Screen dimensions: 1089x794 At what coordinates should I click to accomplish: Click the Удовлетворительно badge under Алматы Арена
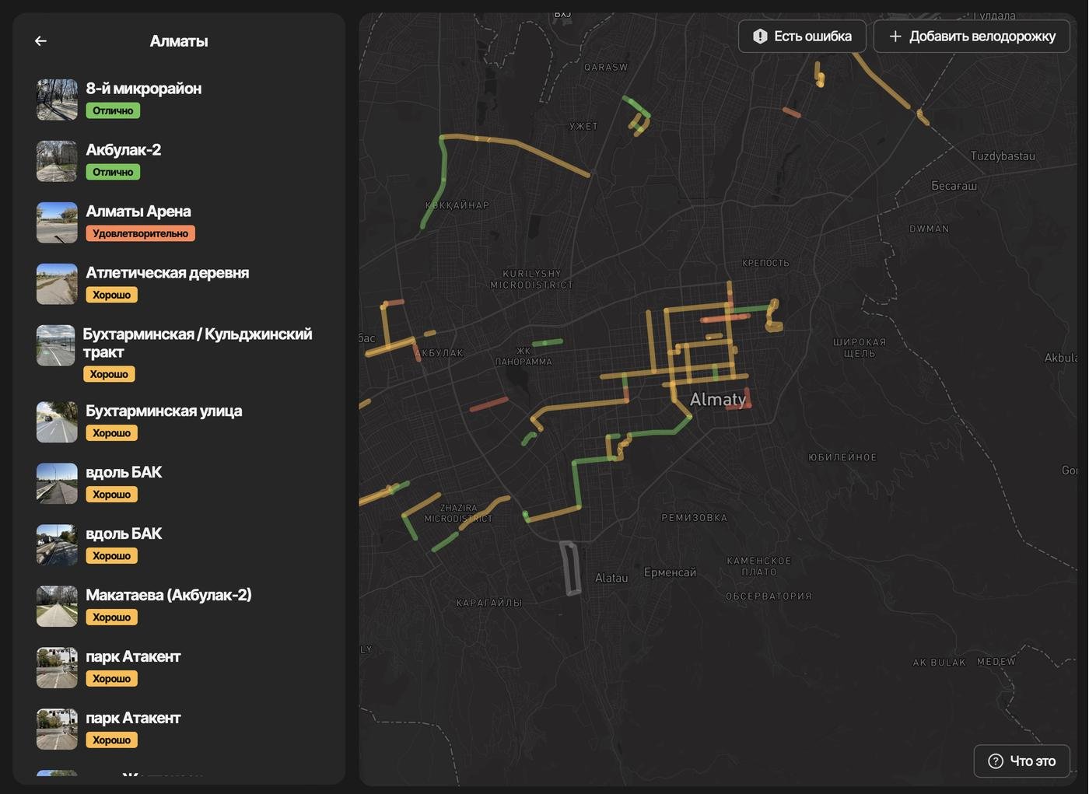[x=140, y=234]
